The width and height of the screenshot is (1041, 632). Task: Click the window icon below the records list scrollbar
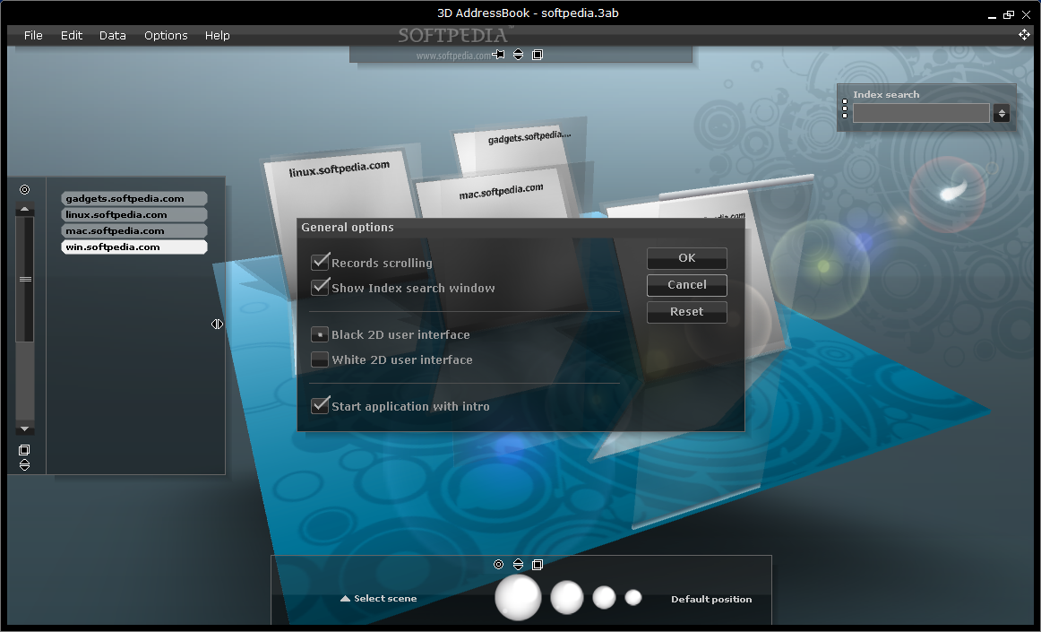(x=24, y=450)
